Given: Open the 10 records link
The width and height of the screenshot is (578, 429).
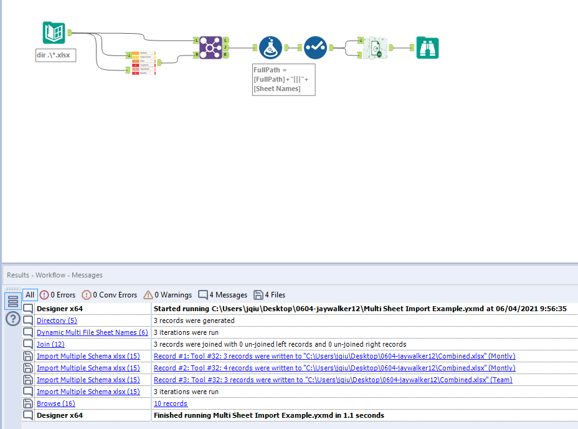Looking at the screenshot, I should [171, 403].
